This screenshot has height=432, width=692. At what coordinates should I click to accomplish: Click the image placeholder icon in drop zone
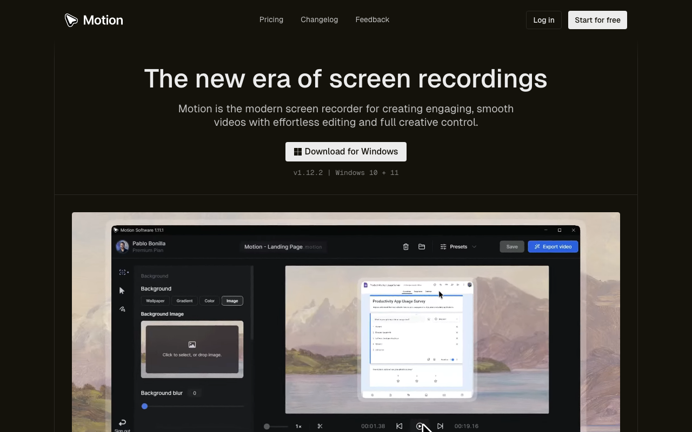coord(192,345)
